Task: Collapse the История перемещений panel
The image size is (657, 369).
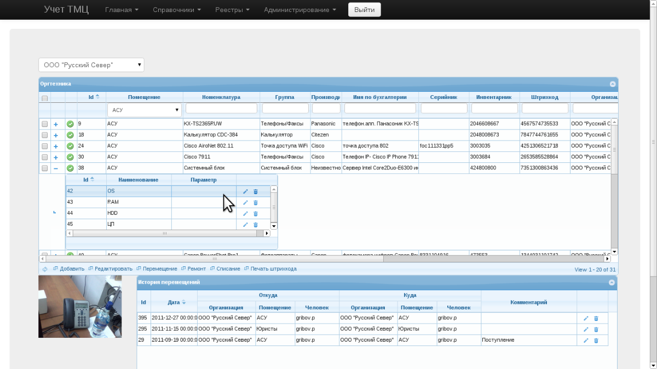Action: click(x=612, y=283)
